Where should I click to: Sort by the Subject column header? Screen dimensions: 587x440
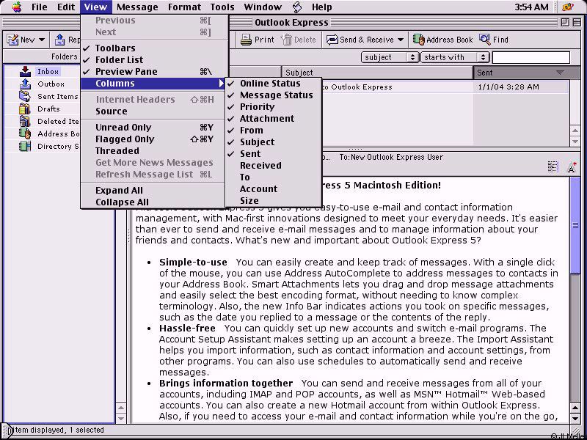pyautogui.click(x=377, y=73)
